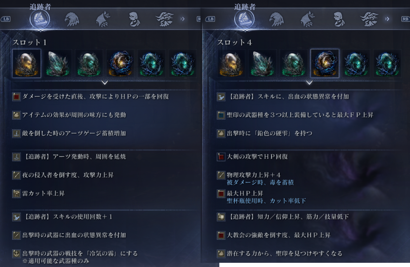Advance characters with right panel double-arrow

(x=387, y=19)
